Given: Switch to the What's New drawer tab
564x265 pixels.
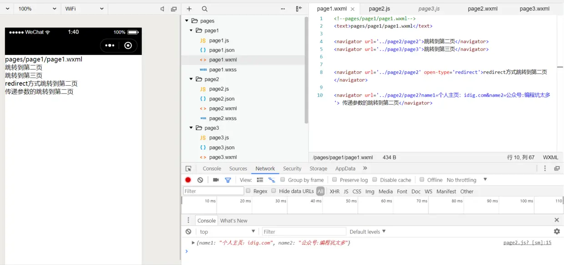Looking at the screenshot, I should (x=234, y=221).
